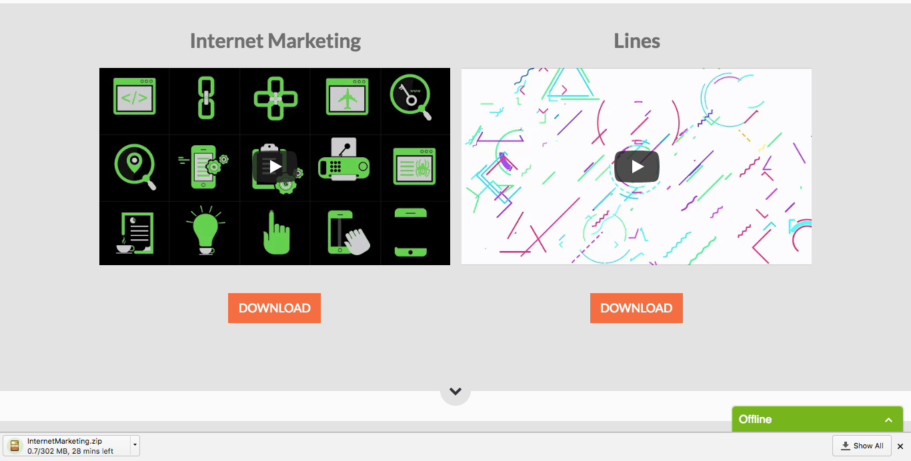Image resolution: width=911 pixels, height=461 pixels.
Task: Click the airplane browser window icon
Action: pos(347,97)
